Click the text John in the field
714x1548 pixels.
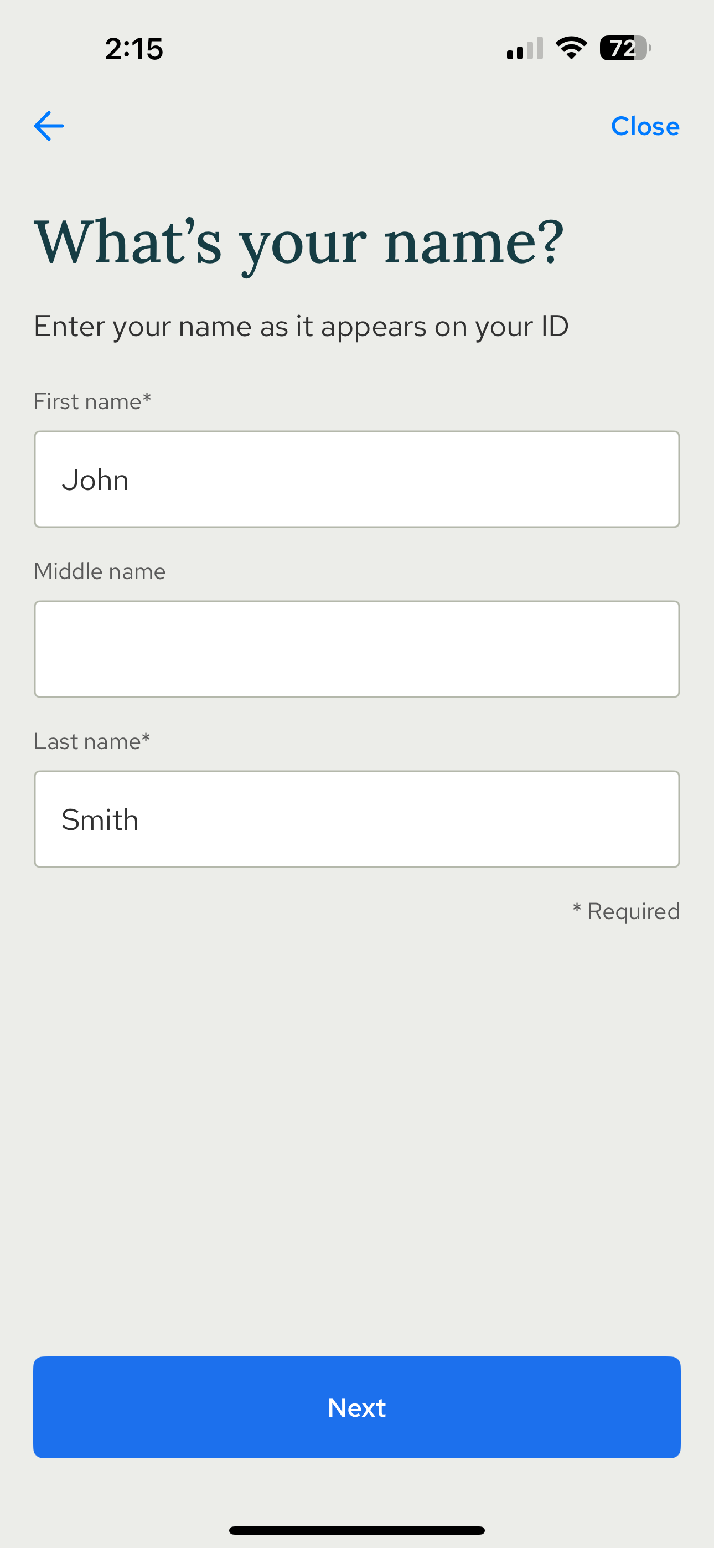(96, 480)
